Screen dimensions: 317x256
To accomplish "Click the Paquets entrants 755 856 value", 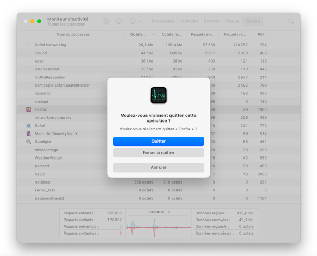I will click(115, 213).
